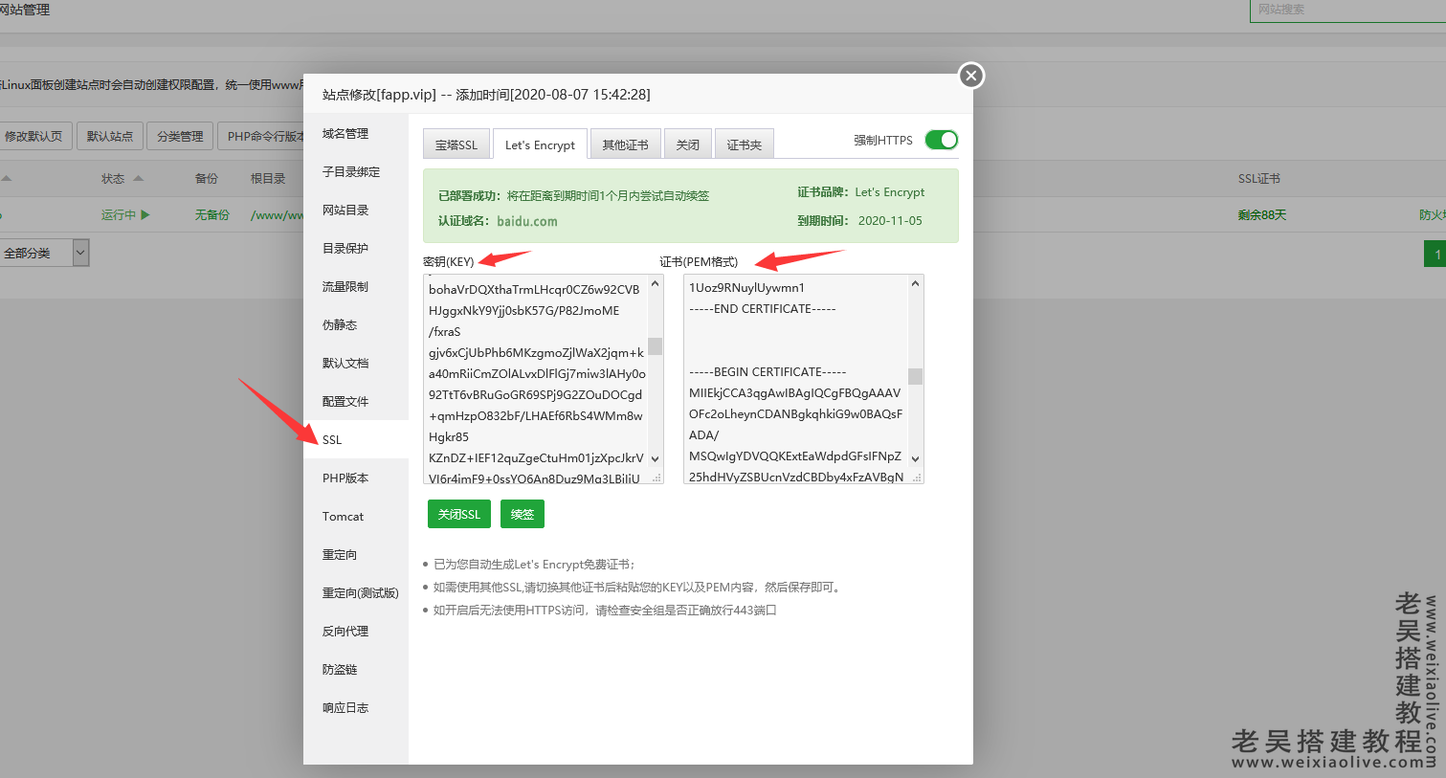The width and height of the screenshot is (1446, 778).
Task: Open 分类管理 category management
Action: click(179, 135)
